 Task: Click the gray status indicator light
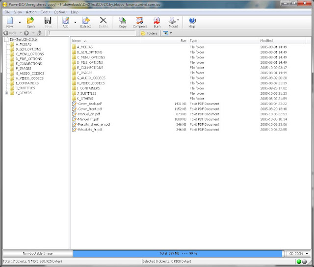[304, 262]
